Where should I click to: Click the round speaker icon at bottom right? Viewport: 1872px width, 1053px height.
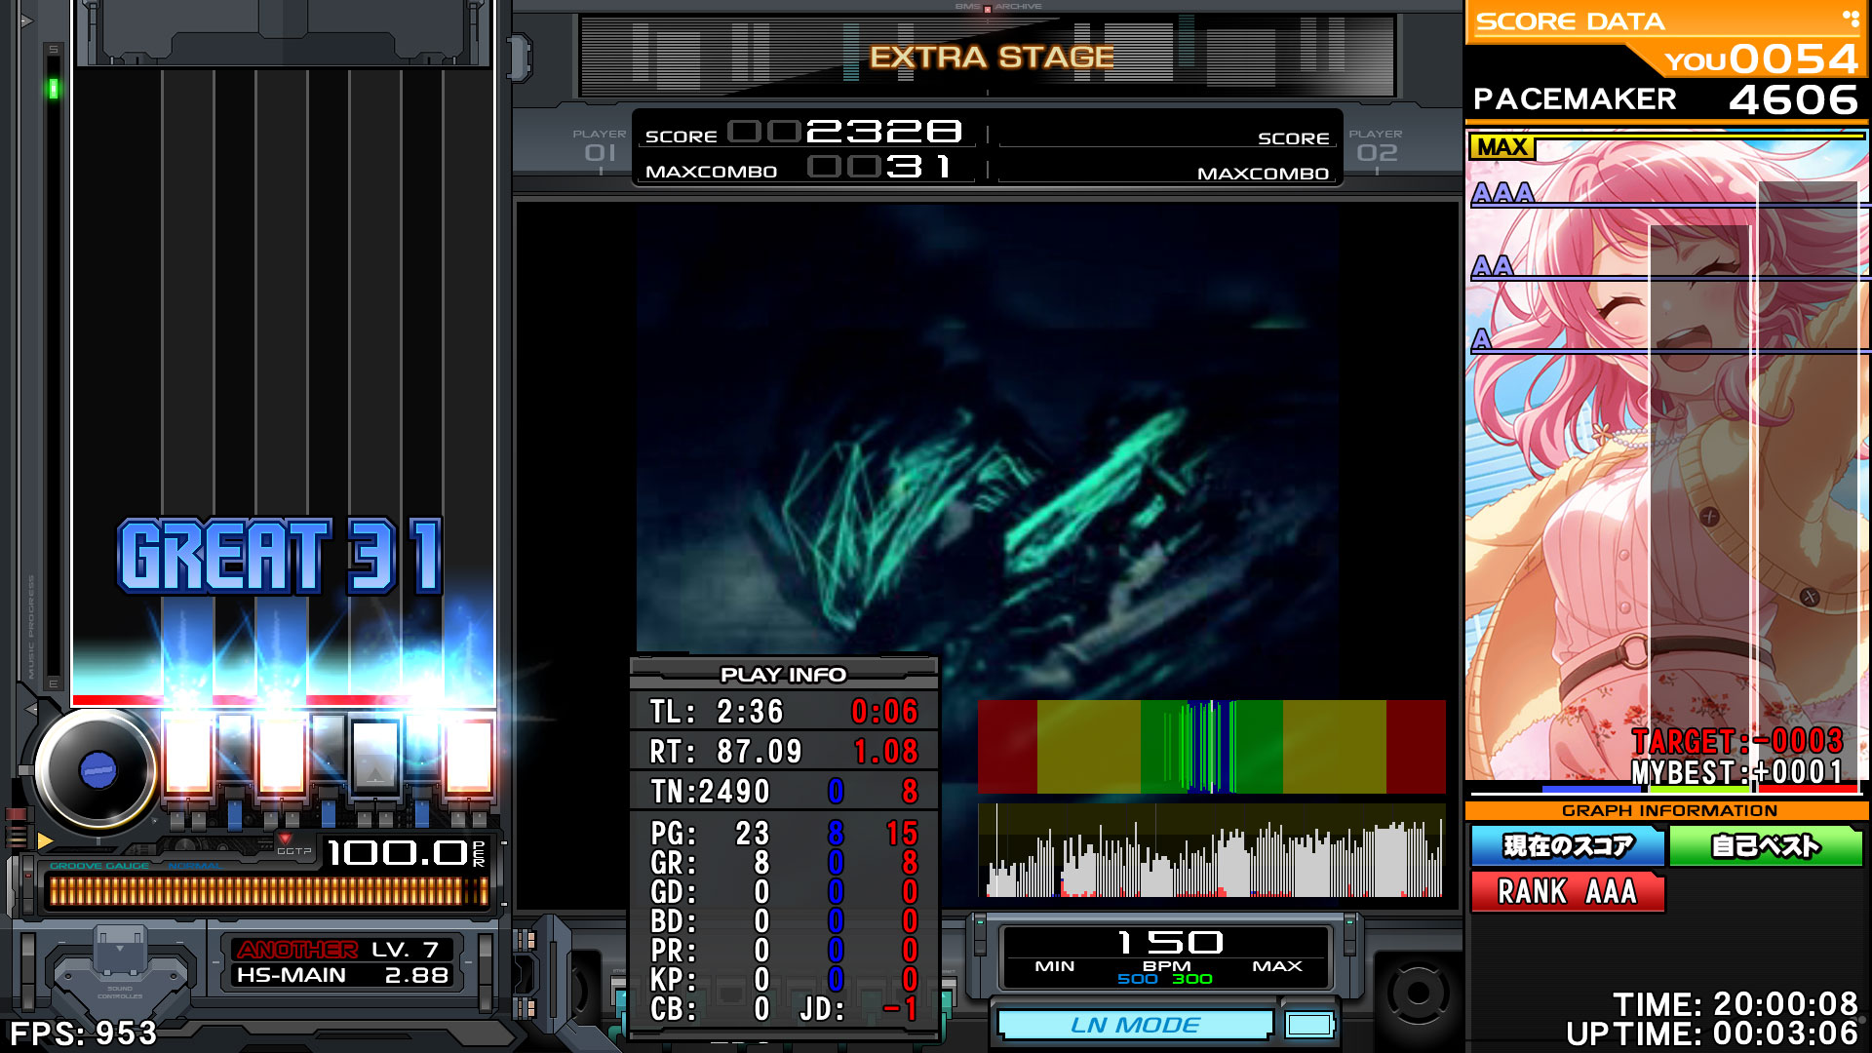click(x=1417, y=994)
